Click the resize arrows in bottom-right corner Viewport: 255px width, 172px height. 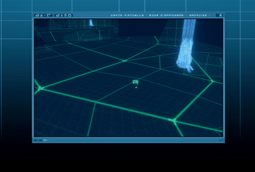tap(220, 140)
